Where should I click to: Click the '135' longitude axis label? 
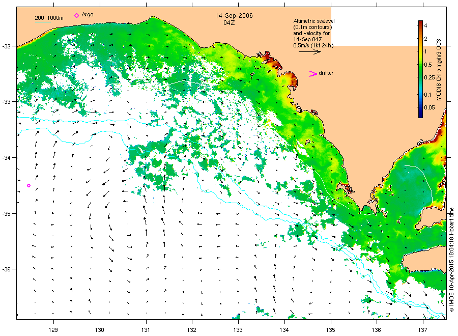(331, 330)
